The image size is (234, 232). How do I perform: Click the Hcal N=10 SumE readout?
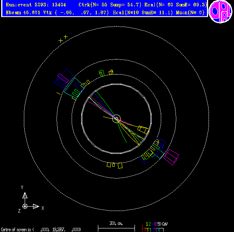[x=142, y=13]
